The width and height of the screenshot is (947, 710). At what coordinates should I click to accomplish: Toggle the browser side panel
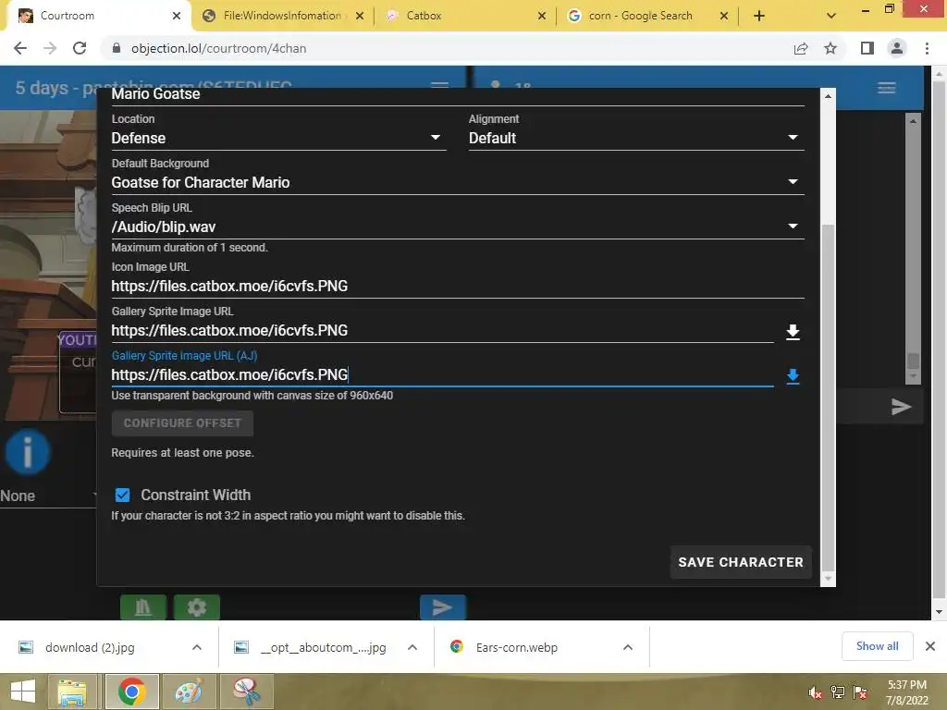coord(867,48)
